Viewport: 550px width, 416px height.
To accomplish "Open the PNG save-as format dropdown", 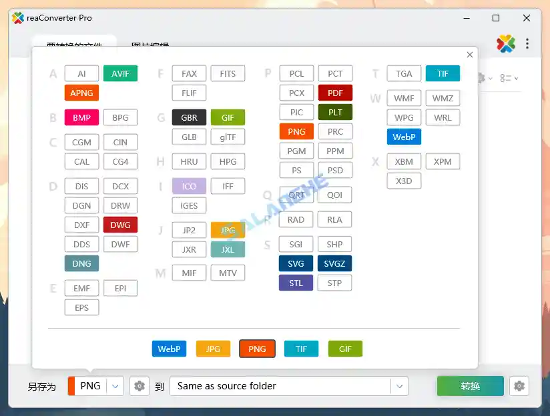I will [x=115, y=386].
